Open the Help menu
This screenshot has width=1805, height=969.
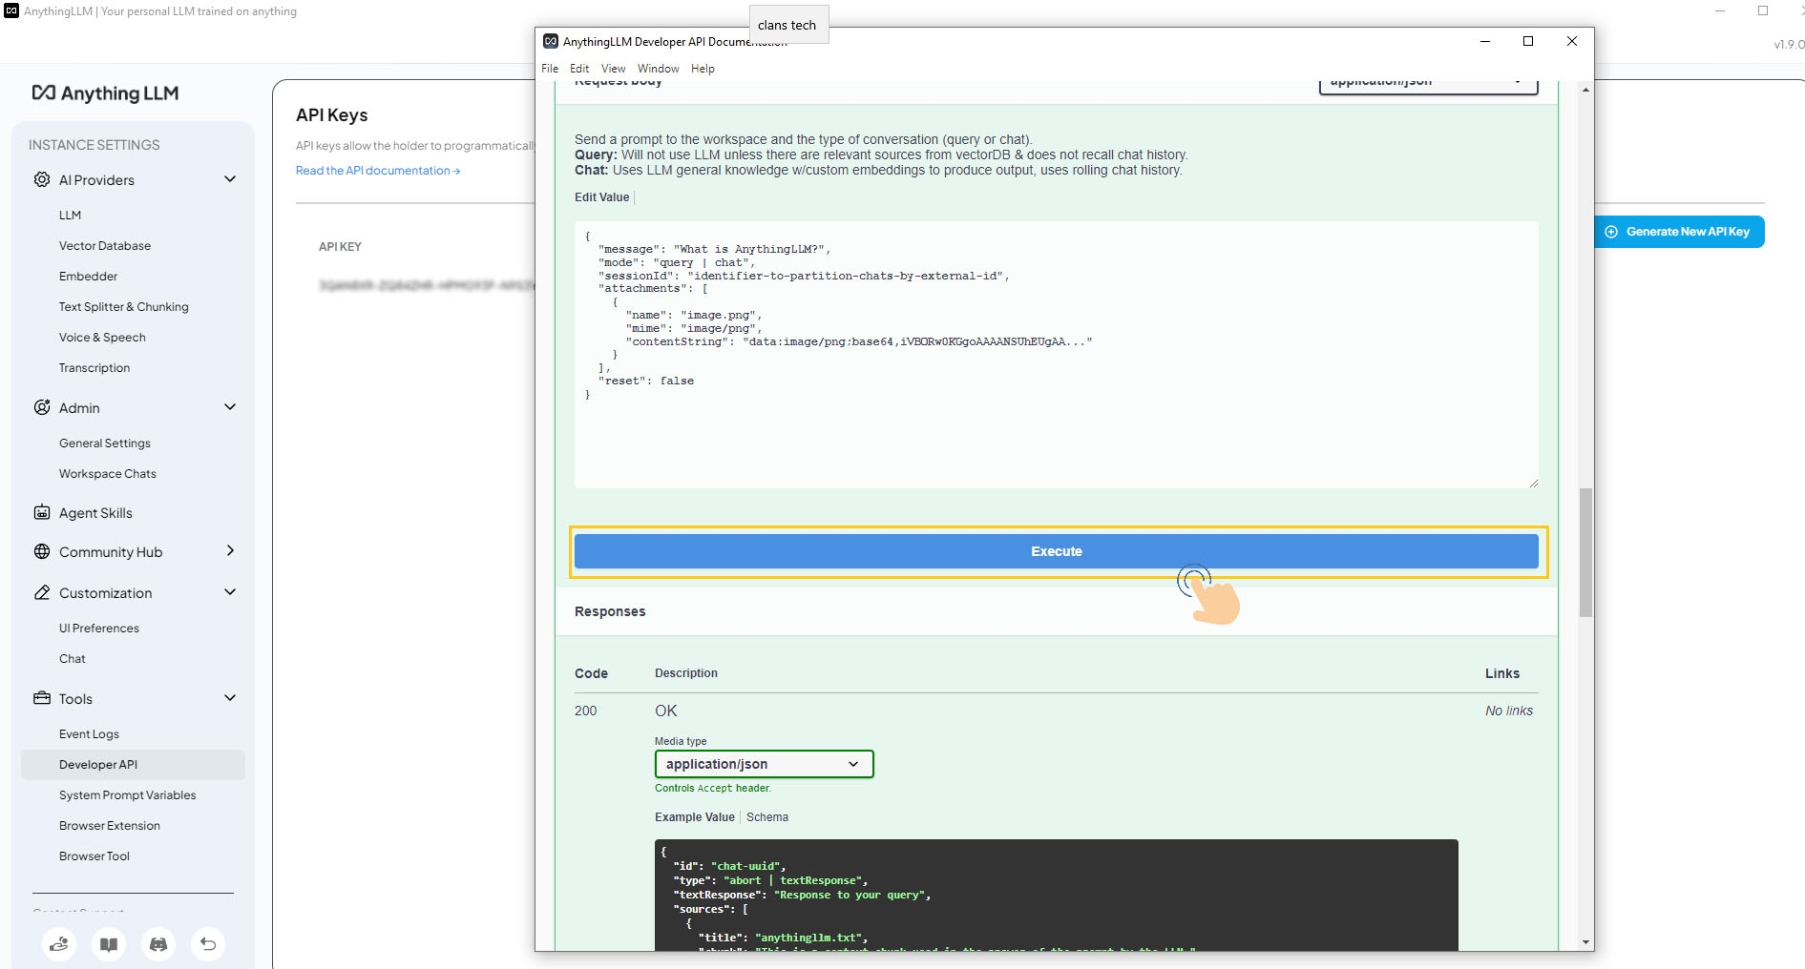(x=703, y=68)
